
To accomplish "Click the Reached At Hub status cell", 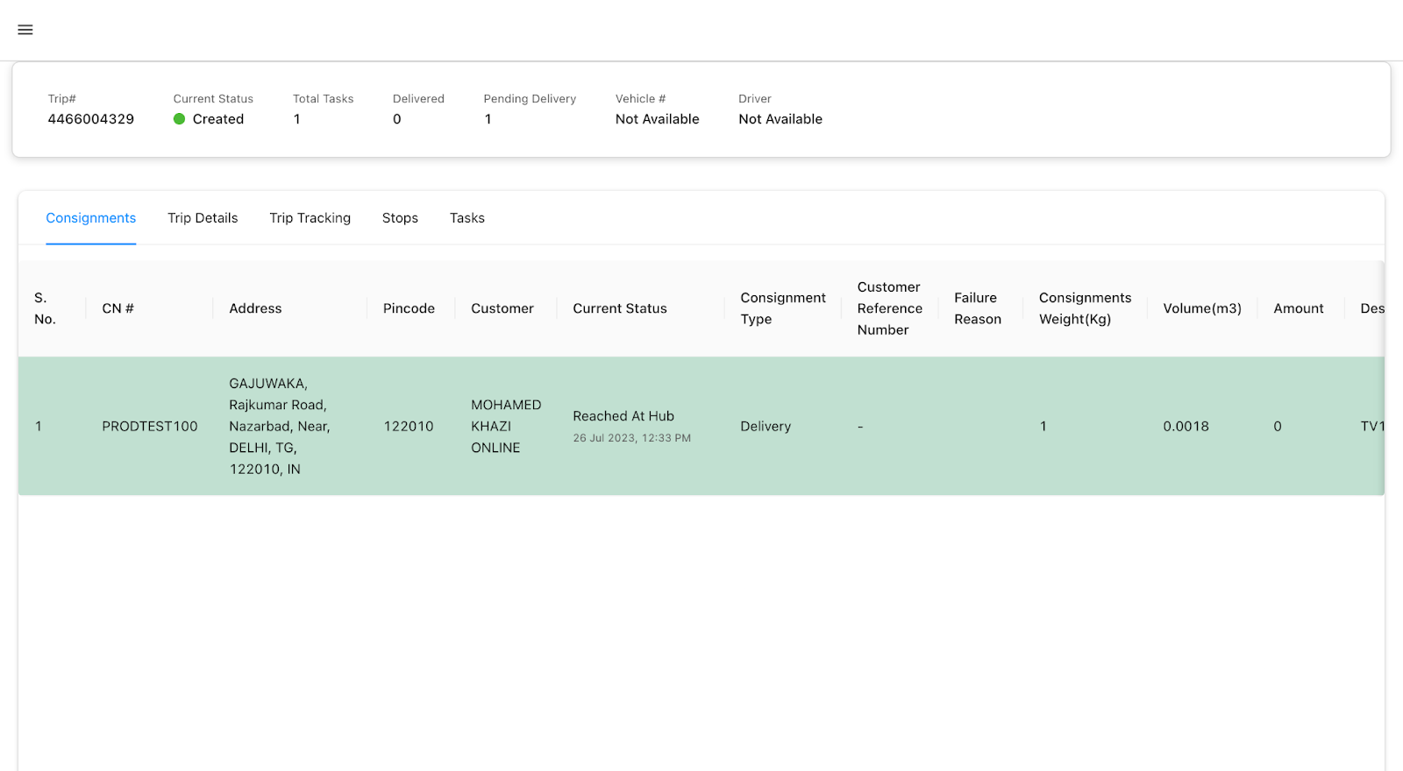I will click(623, 416).
